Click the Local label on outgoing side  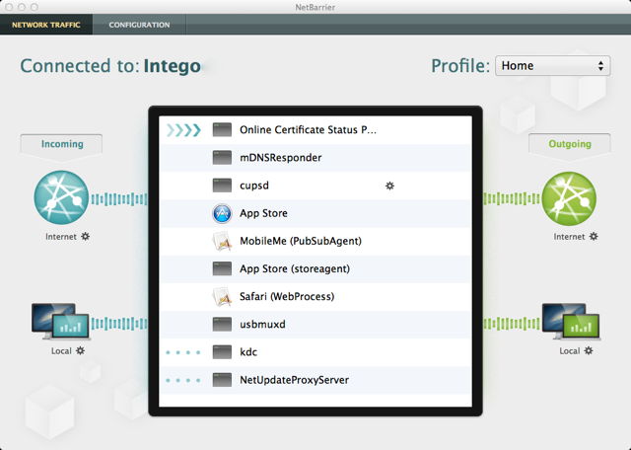coord(570,351)
